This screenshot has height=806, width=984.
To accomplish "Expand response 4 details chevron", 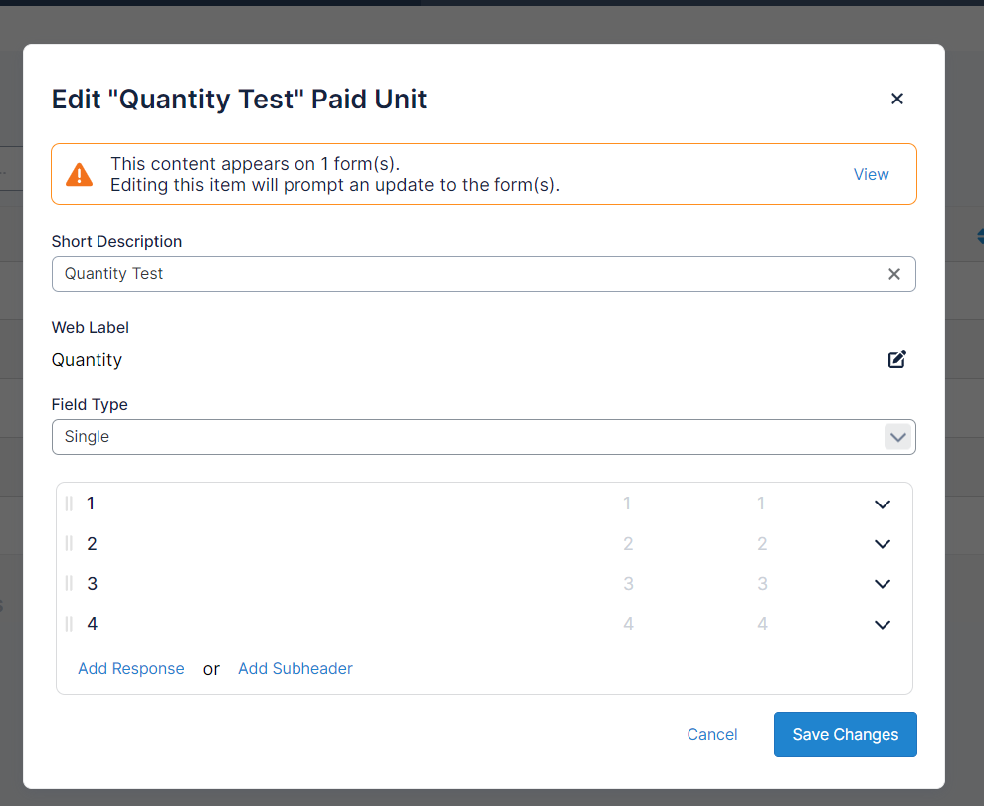I will tap(882, 625).
